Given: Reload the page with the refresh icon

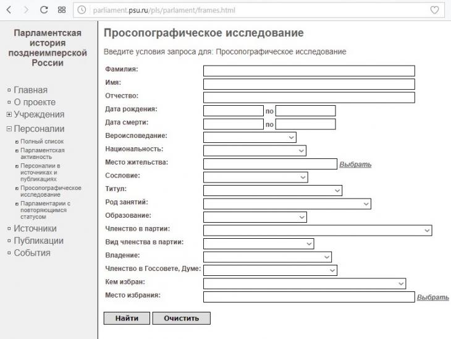Looking at the screenshot, I should tap(44, 10).
